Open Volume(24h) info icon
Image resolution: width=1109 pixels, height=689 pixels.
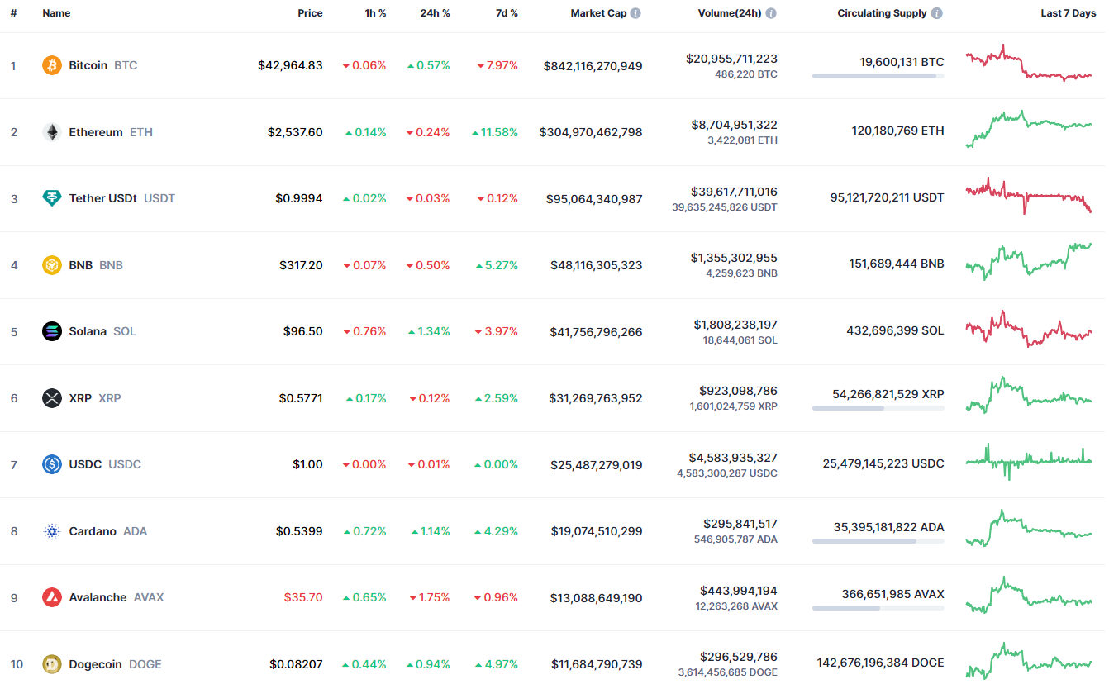(x=770, y=13)
